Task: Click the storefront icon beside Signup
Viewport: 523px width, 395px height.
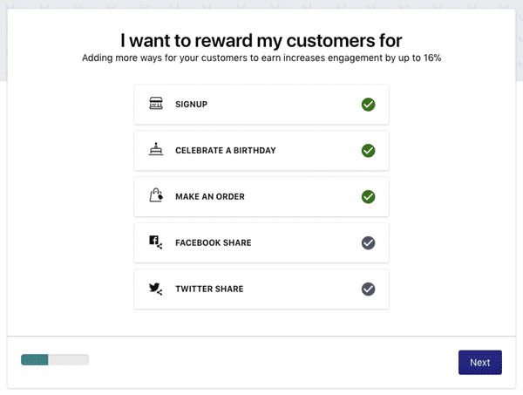Action: [x=156, y=105]
